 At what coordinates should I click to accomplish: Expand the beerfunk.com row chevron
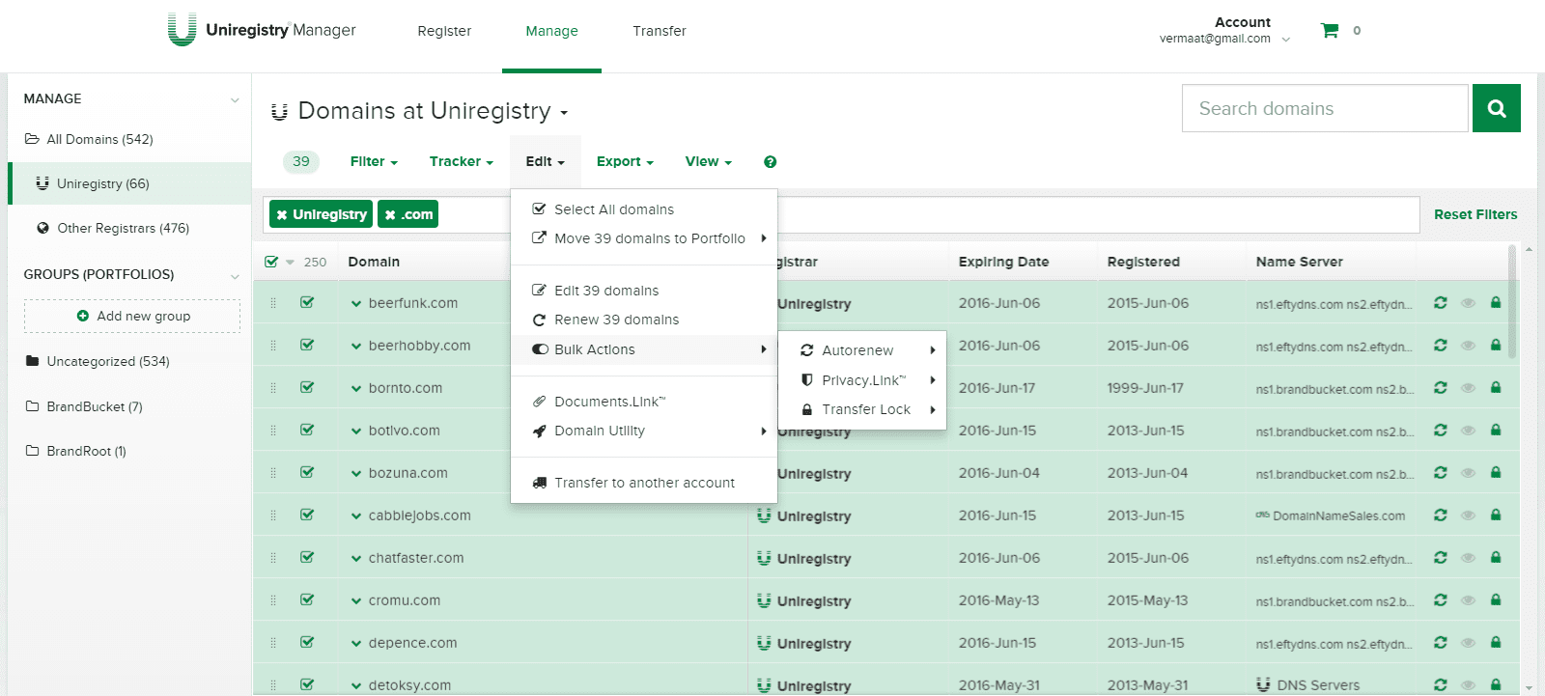tap(356, 303)
